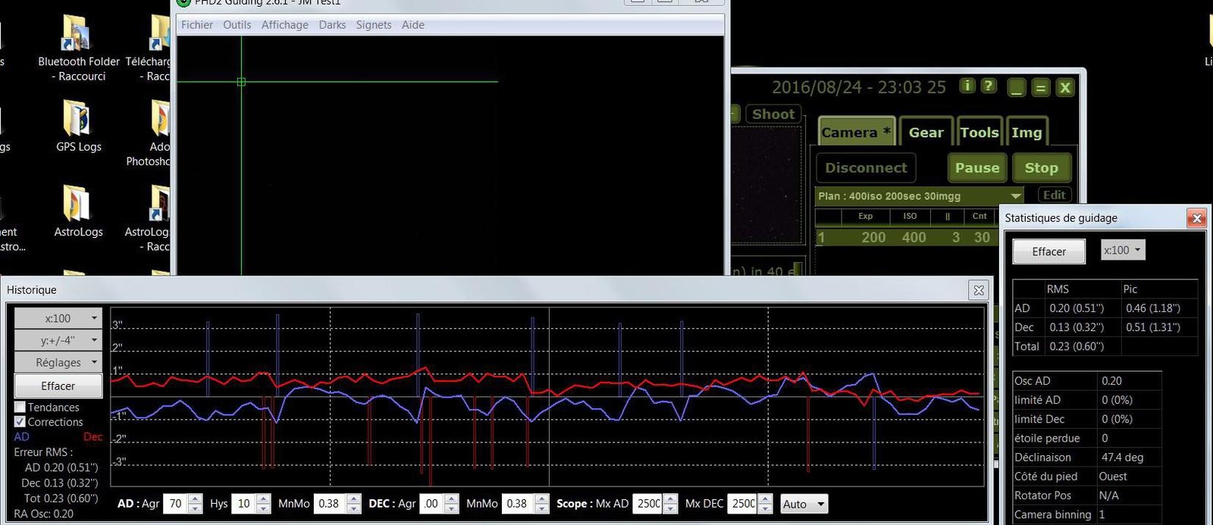This screenshot has width=1213, height=525.
Task: Open the Auto dropdown beside Mx DEC
Action: 804,504
